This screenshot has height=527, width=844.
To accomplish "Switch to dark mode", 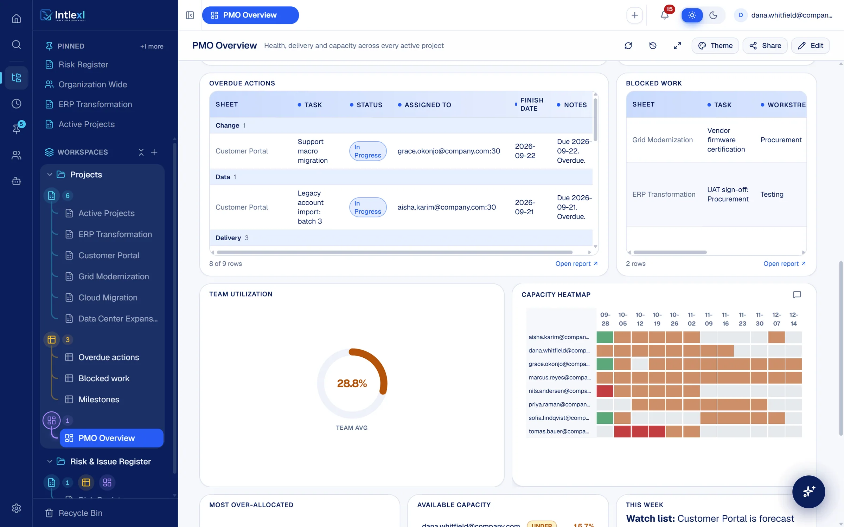I will [x=713, y=15].
